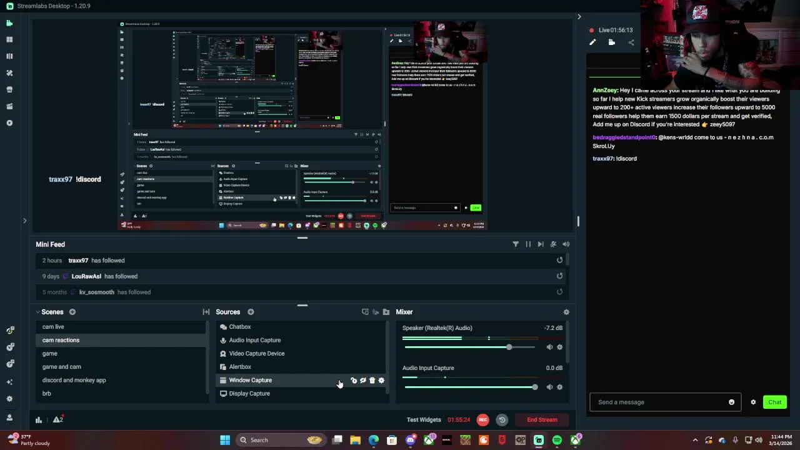The image size is (800, 450).
Task: Open performance stats bar chart icon
Action: click(39, 420)
